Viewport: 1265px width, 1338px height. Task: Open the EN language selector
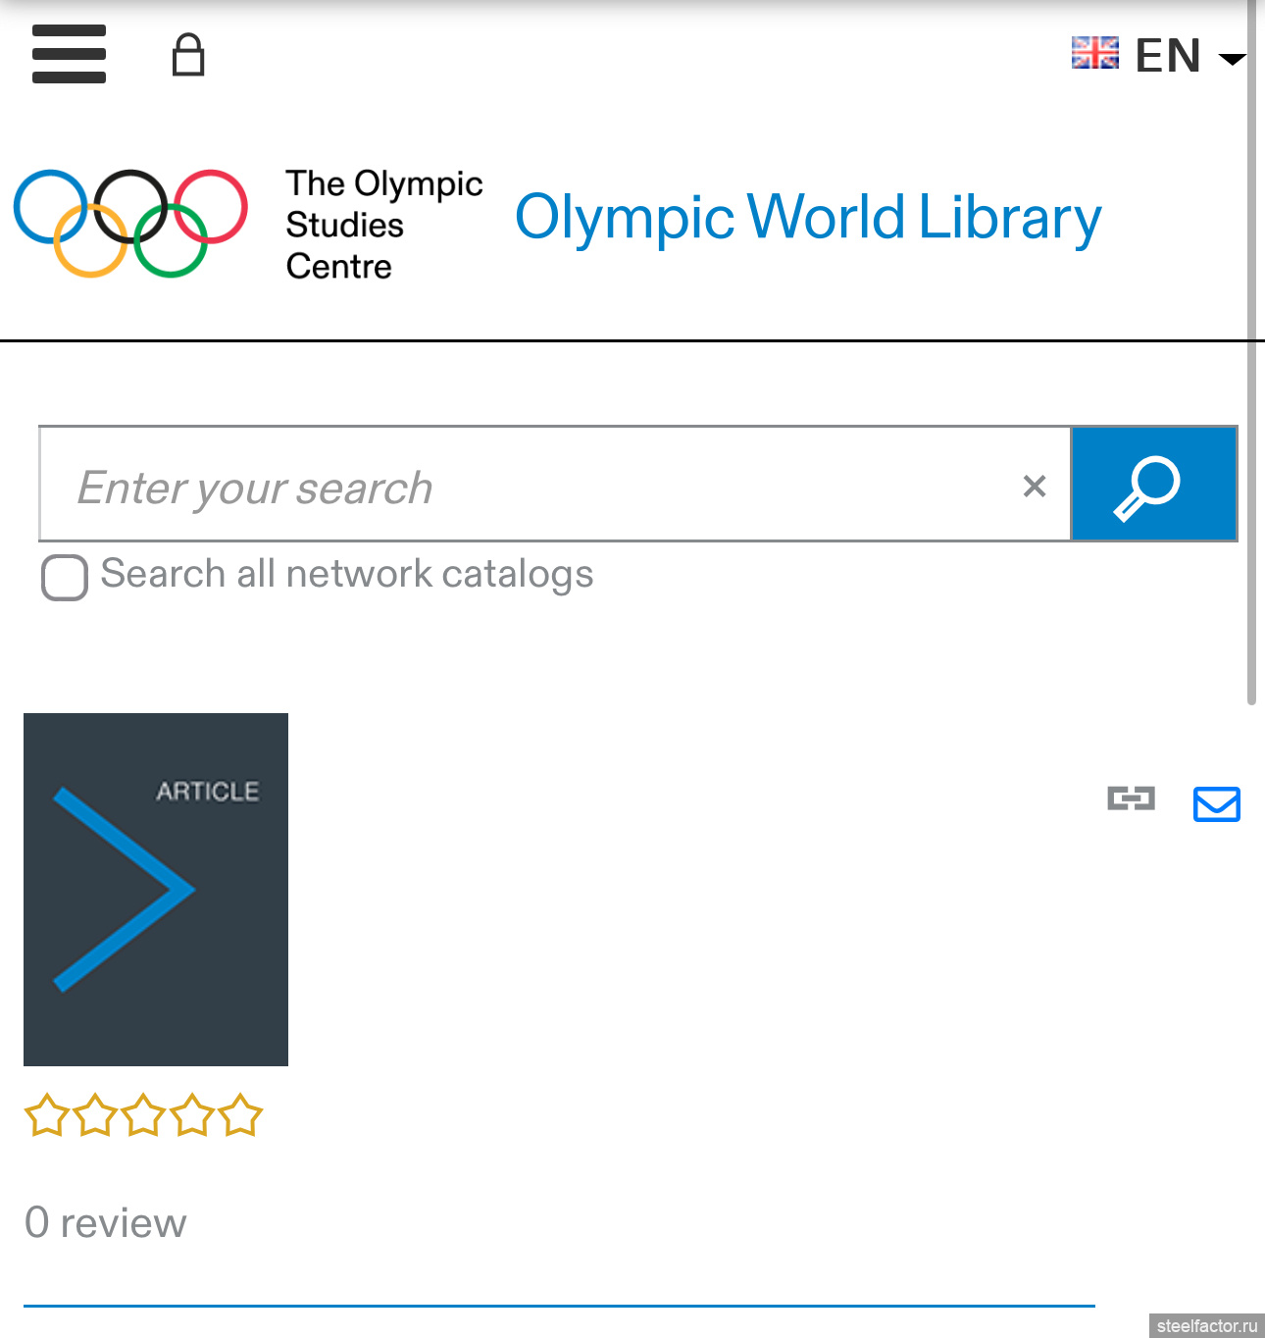click(1159, 55)
